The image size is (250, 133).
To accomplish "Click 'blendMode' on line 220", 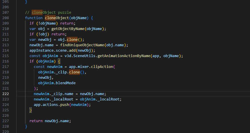I will (66, 83).
